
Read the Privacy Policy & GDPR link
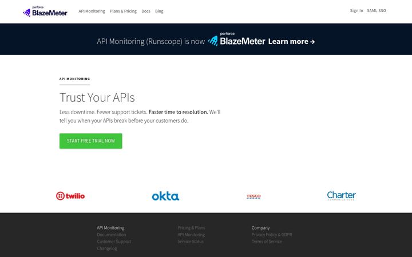(272, 235)
